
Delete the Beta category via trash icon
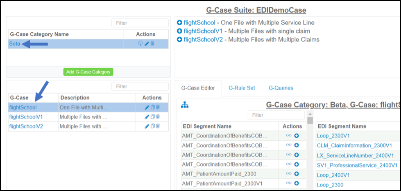point(152,44)
